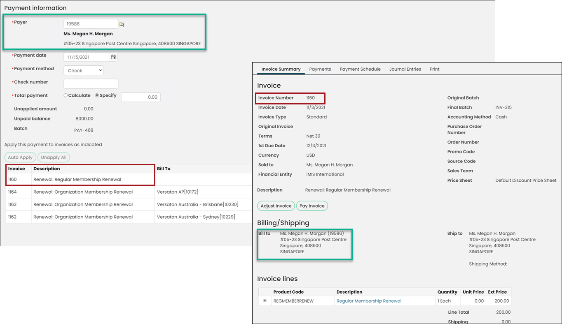This screenshot has height=324, width=562.
Task: Click the Ext Price column header
Action: (498, 292)
